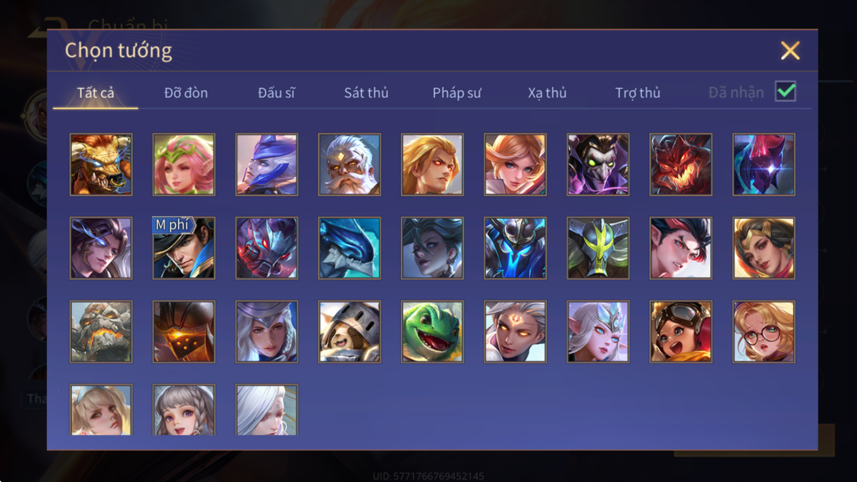Close the 'Chọn tướng' dialog

pos(790,51)
